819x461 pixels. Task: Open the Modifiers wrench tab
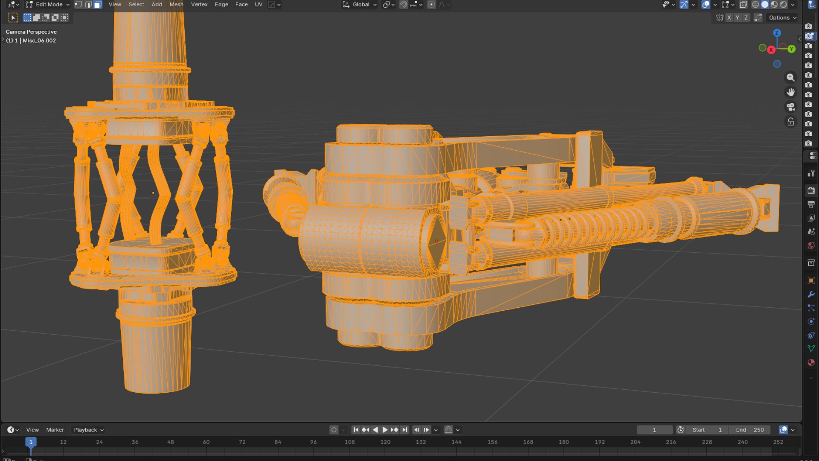coord(811,294)
